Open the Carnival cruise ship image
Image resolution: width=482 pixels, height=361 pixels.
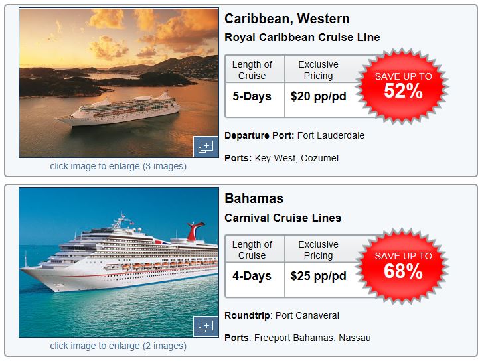coord(119,262)
